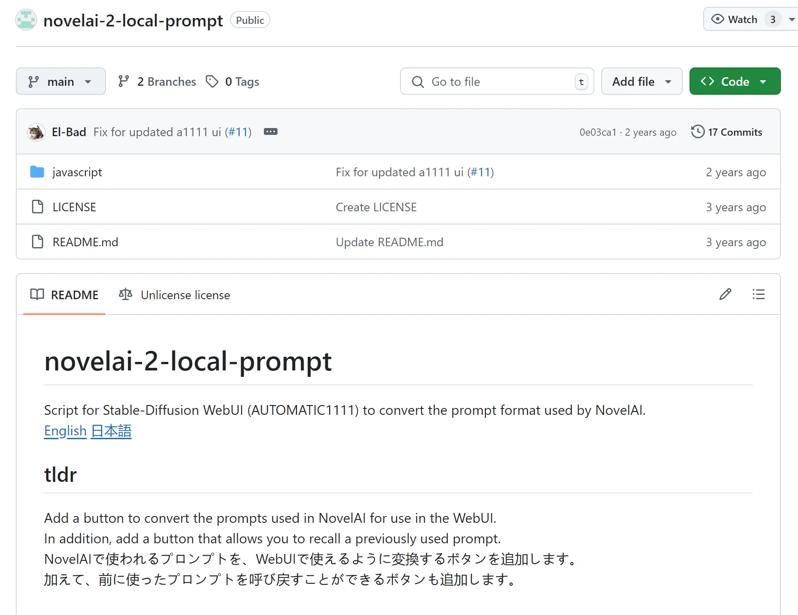The width and height of the screenshot is (798, 615).
Task: Click the El-Bad commit author avatar
Action: pyautogui.click(x=36, y=132)
